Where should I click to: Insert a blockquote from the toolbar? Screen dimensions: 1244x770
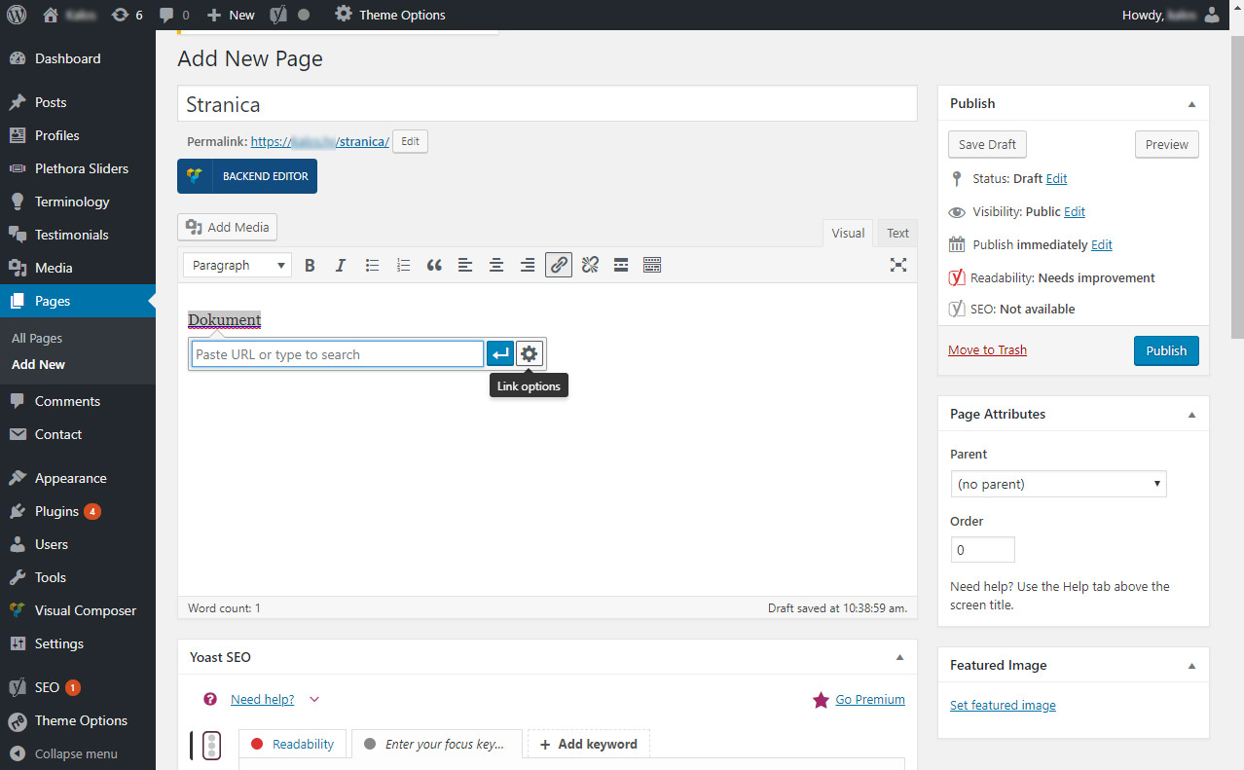[434, 265]
